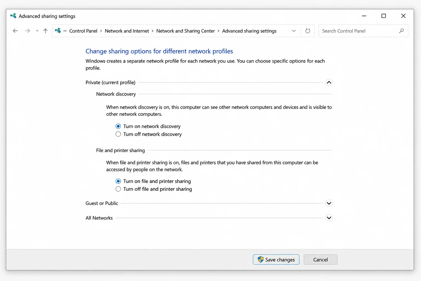
Task: Open recent locations small down arrow
Action: [x=37, y=31]
